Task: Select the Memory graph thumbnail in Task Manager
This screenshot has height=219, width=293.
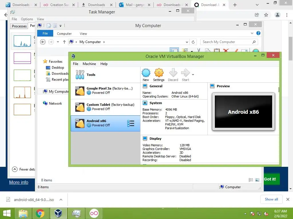Action: point(22,58)
